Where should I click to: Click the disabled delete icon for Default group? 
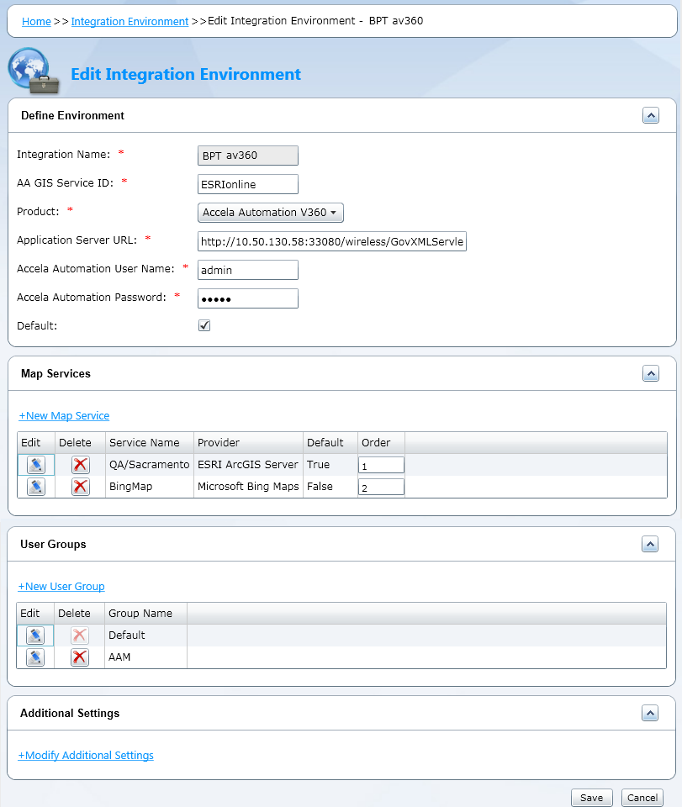79,635
